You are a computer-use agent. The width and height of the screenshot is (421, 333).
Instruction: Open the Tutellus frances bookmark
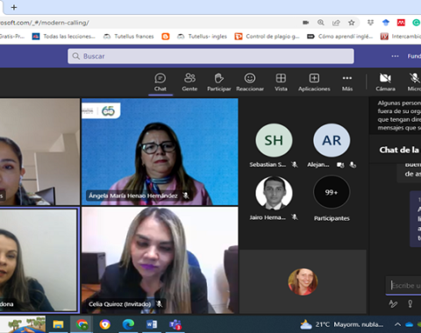pyautogui.click(x=129, y=36)
